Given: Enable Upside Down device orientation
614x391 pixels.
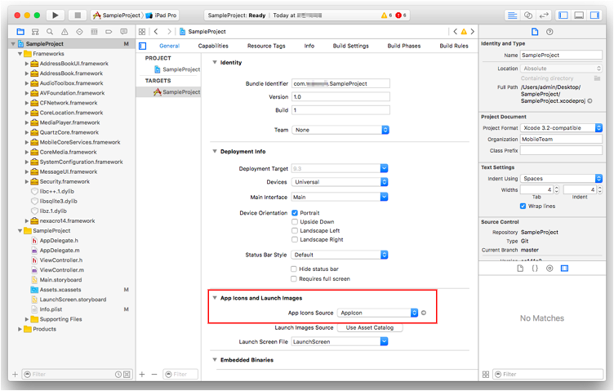Looking at the screenshot, I should 295,221.
